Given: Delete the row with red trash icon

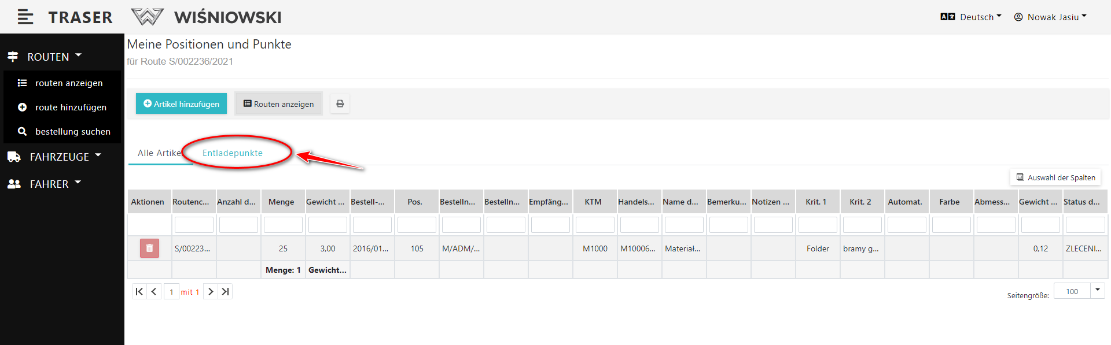Looking at the screenshot, I should click(x=149, y=248).
